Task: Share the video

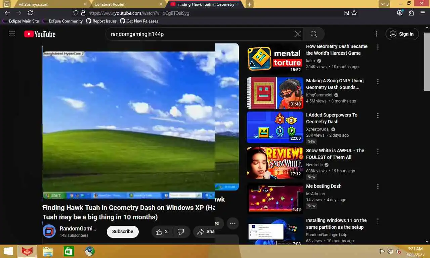Action: point(206,231)
